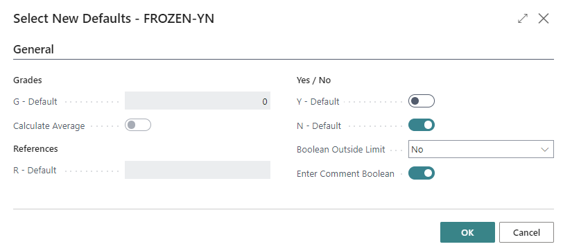The height and width of the screenshot is (251, 563).
Task: Click the dialog title FROZEN-YN
Action: click(x=179, y=18)
